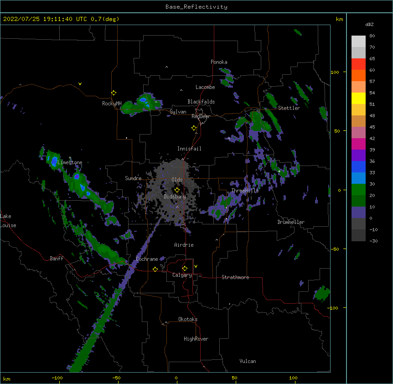Select the Strathmore label

click(x=235, y=277)
